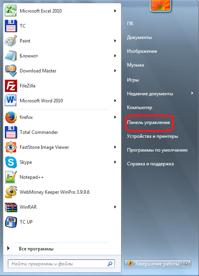This screenshot has height=276, width=199.
Task: Click the Завершение работы button
Action: coord(153,264)
